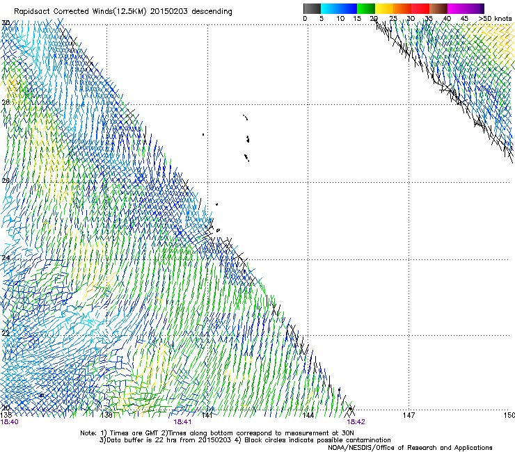The width and height of the screenshot is (515, 452).
Task: Click the word 'descending' in the title
Action: tap(212, 12)
